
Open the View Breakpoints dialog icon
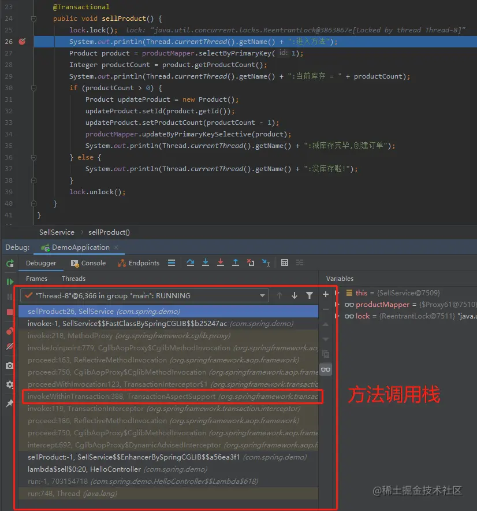coord(10,331)
